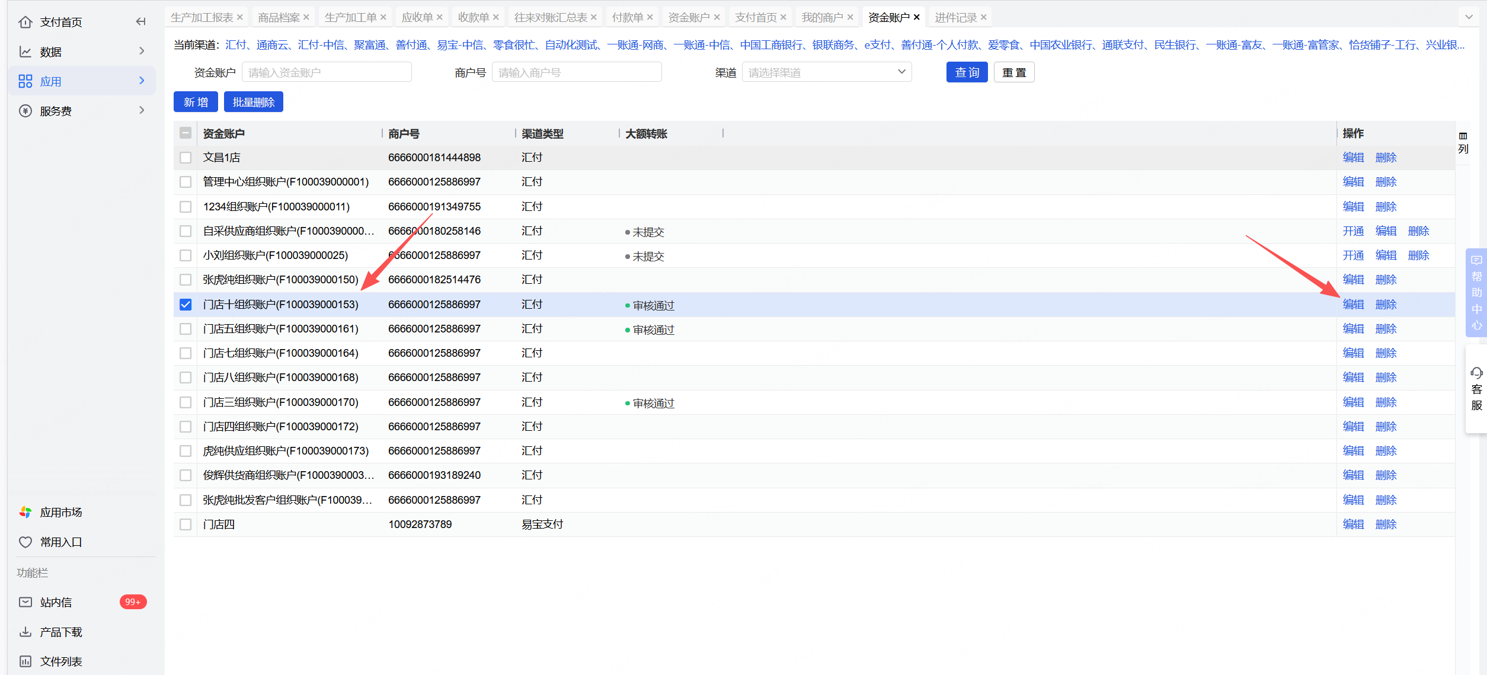1487x675 pixels.
Task: Uncheck the 门店十组织账户 row checkbox
Action: pos(186,305)
